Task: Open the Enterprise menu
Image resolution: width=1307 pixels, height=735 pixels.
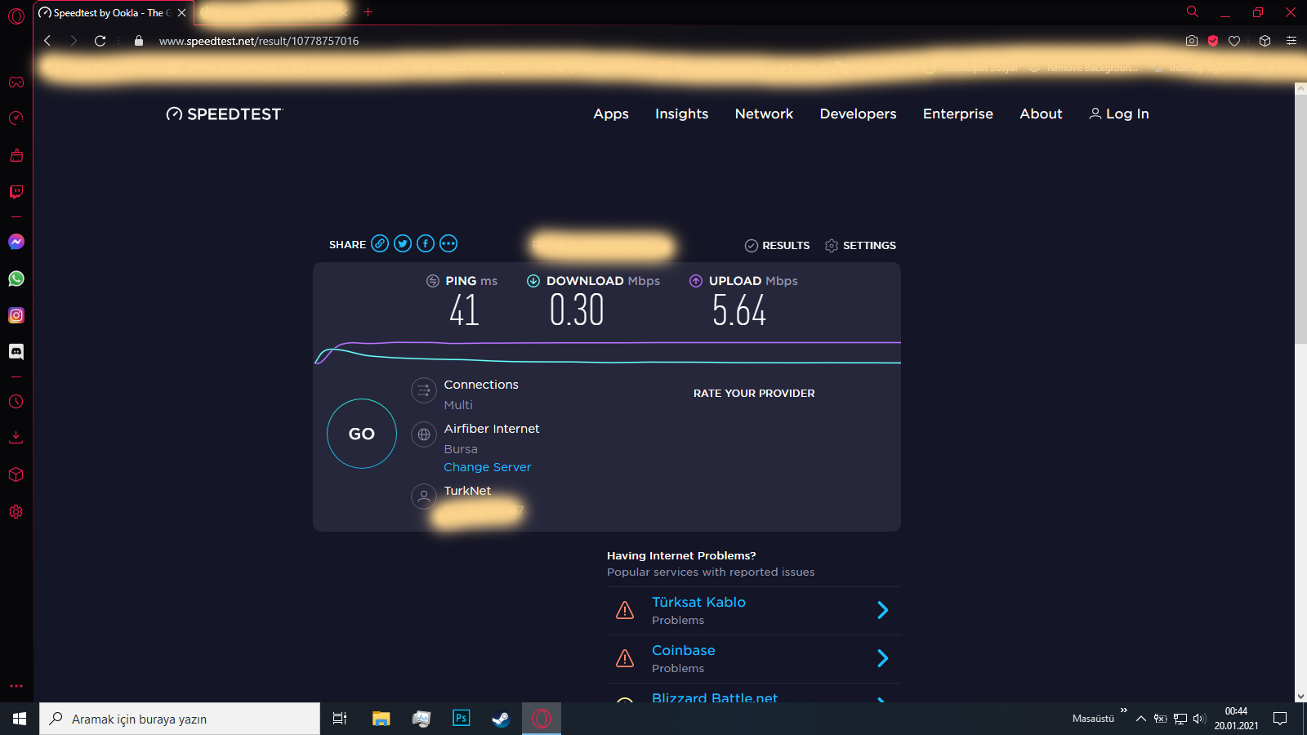Action: 958,114
